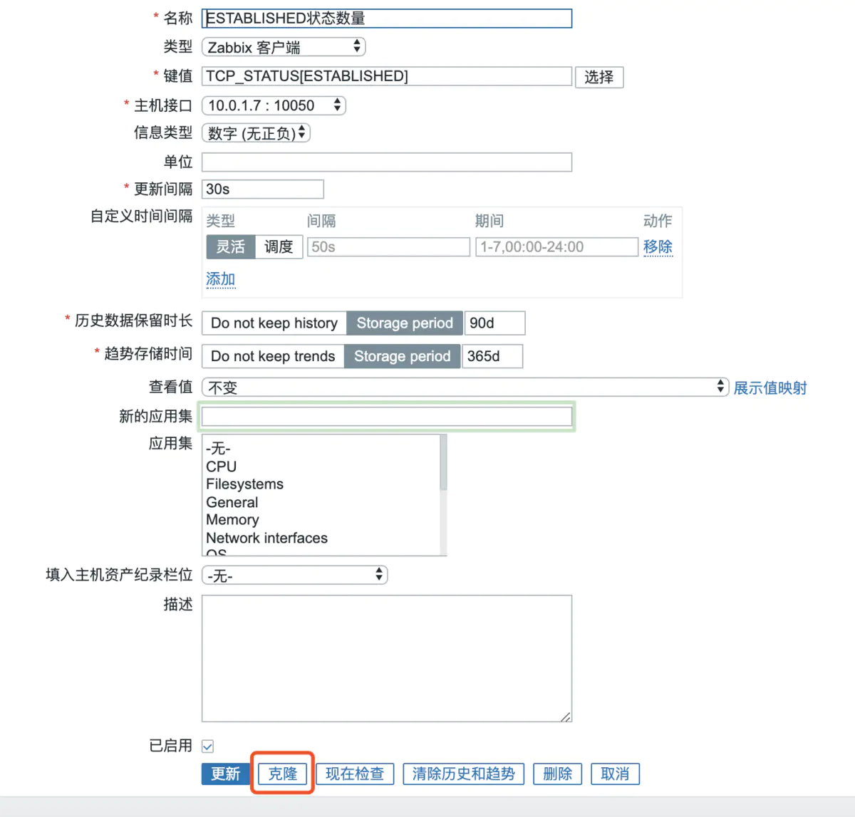Viewport: 855px width, 817px height.
Task: Open 展示值映射 value mapping link
Action: point(769,387)
